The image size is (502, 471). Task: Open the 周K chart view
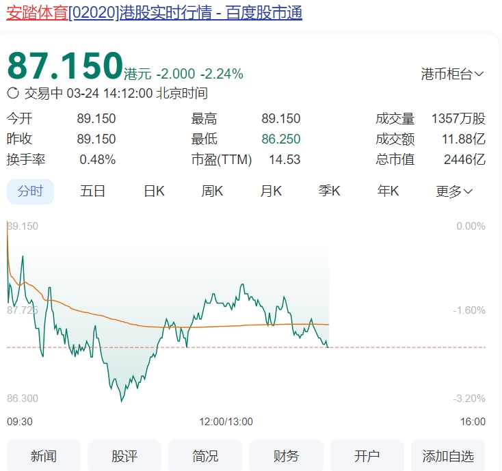[x=212, y=191]
